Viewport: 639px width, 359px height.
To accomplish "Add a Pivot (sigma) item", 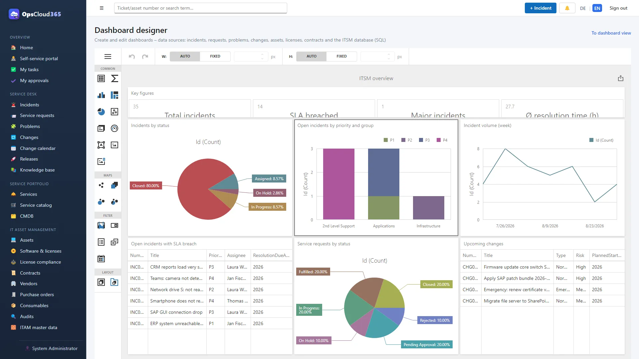I will click(114, 79).
